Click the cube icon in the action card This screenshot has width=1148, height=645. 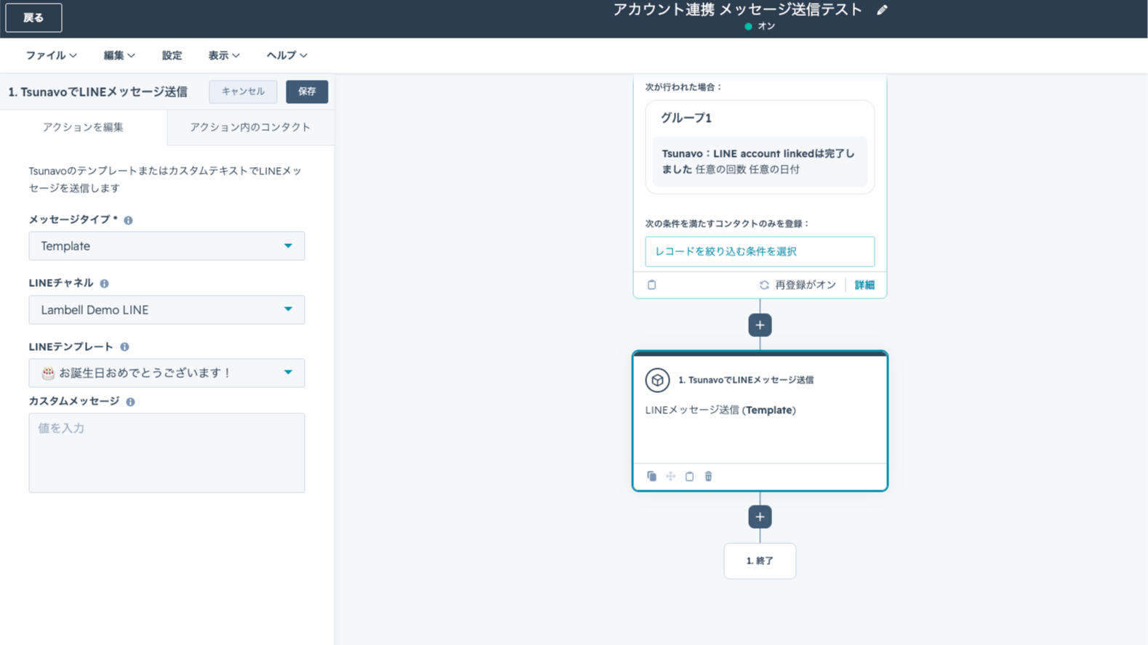click(657, 380)
